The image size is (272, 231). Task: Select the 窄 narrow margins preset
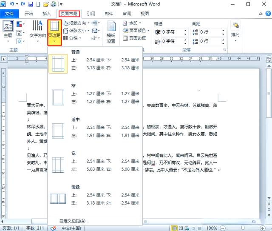tap(95, 95)
